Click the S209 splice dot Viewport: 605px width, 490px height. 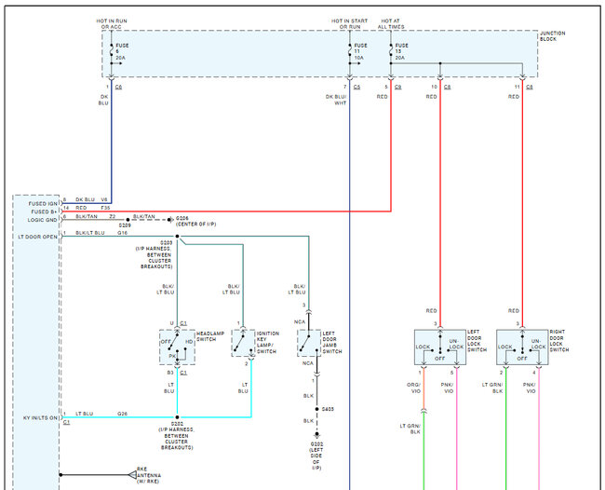[x=128, y=220]
